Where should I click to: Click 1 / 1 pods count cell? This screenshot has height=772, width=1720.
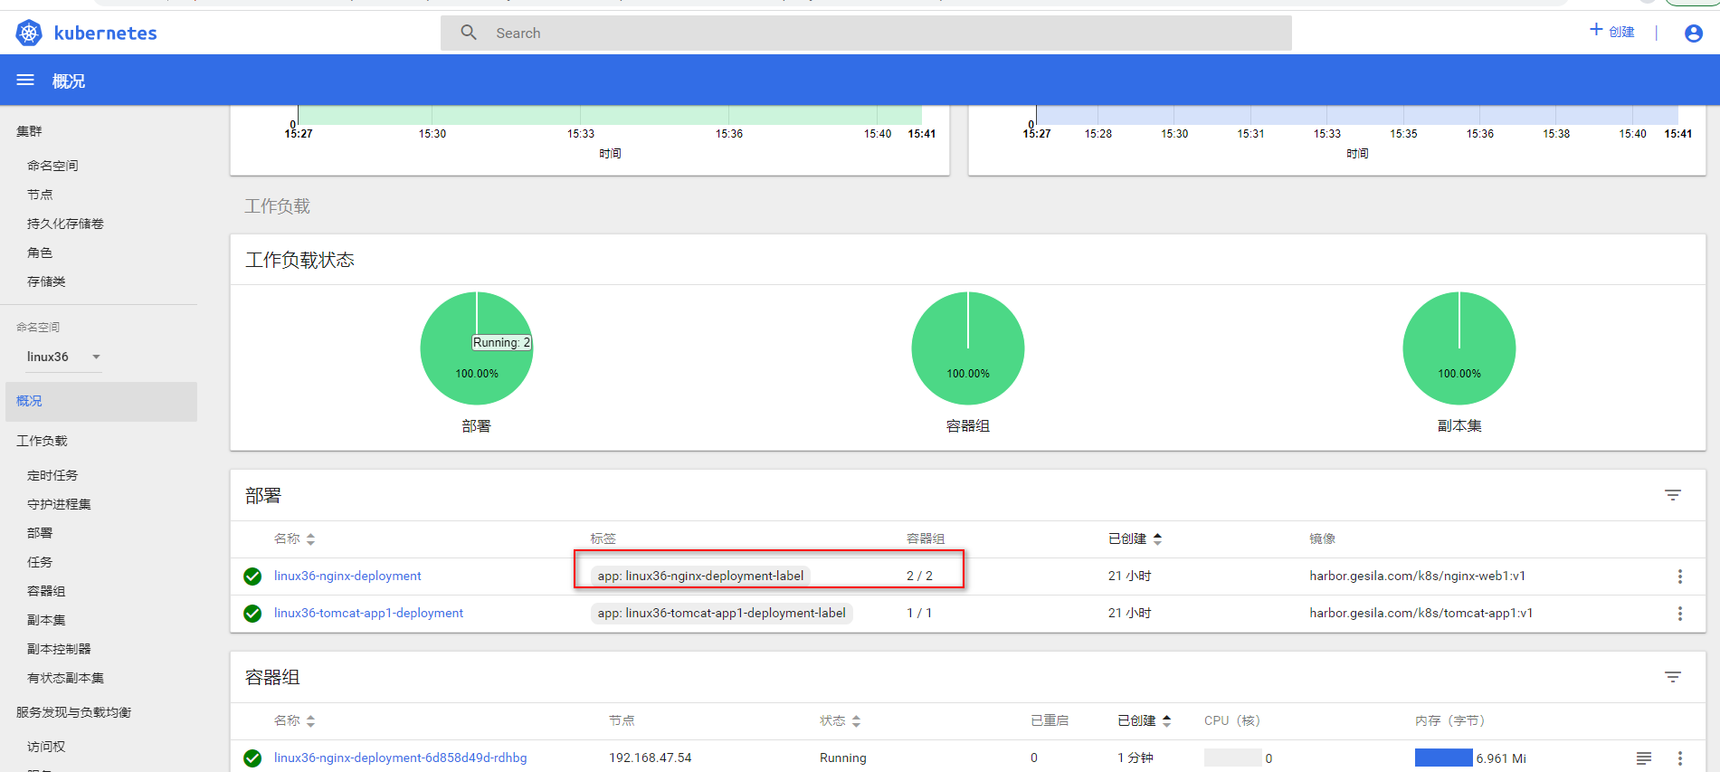[919, 613]
